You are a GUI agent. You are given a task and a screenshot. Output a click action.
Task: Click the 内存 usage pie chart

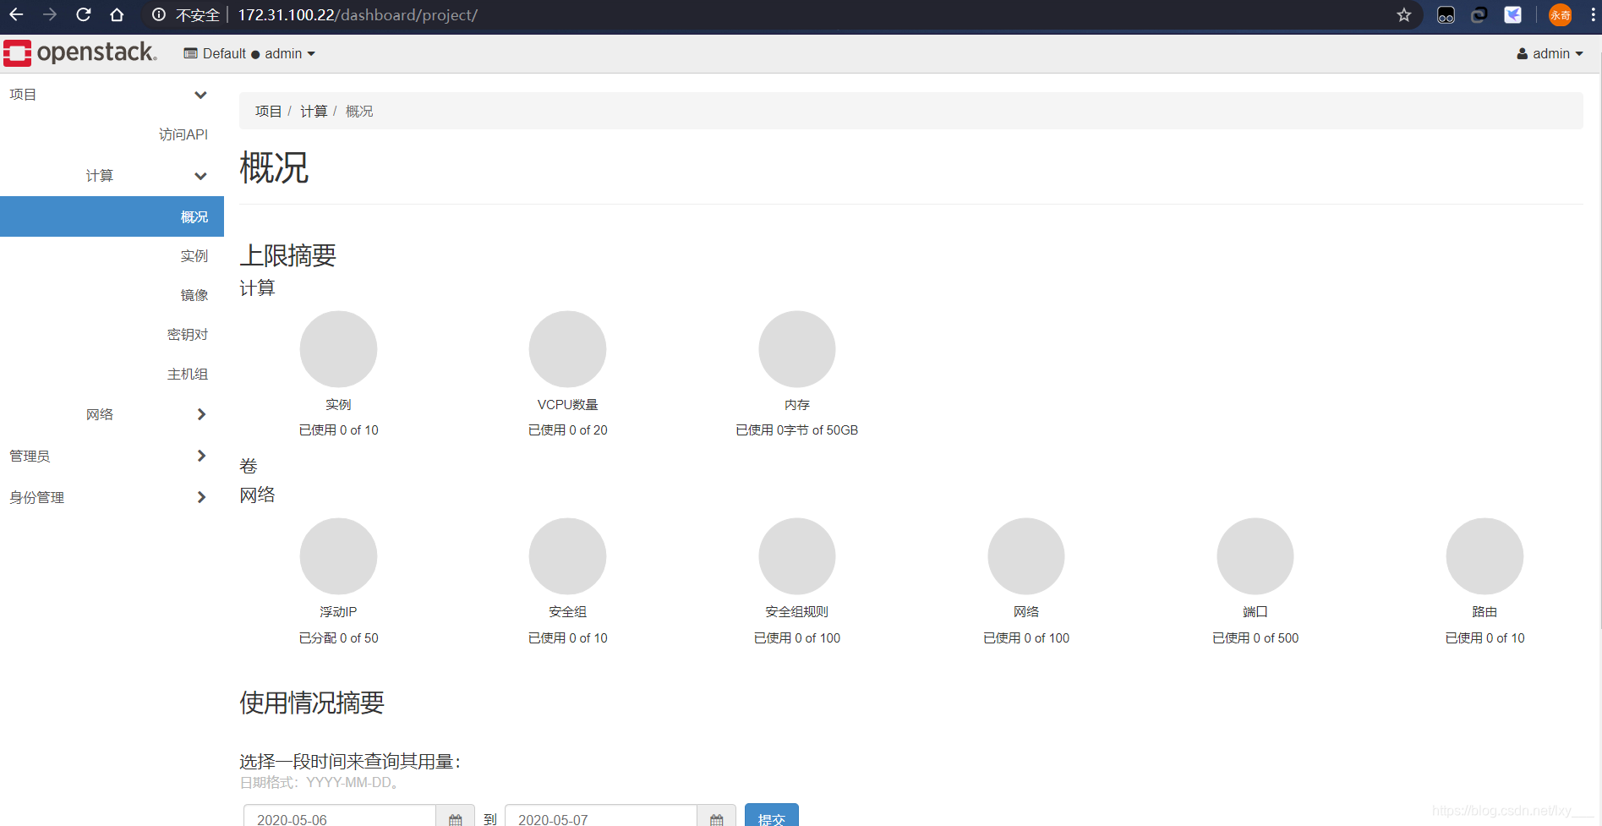797,349
